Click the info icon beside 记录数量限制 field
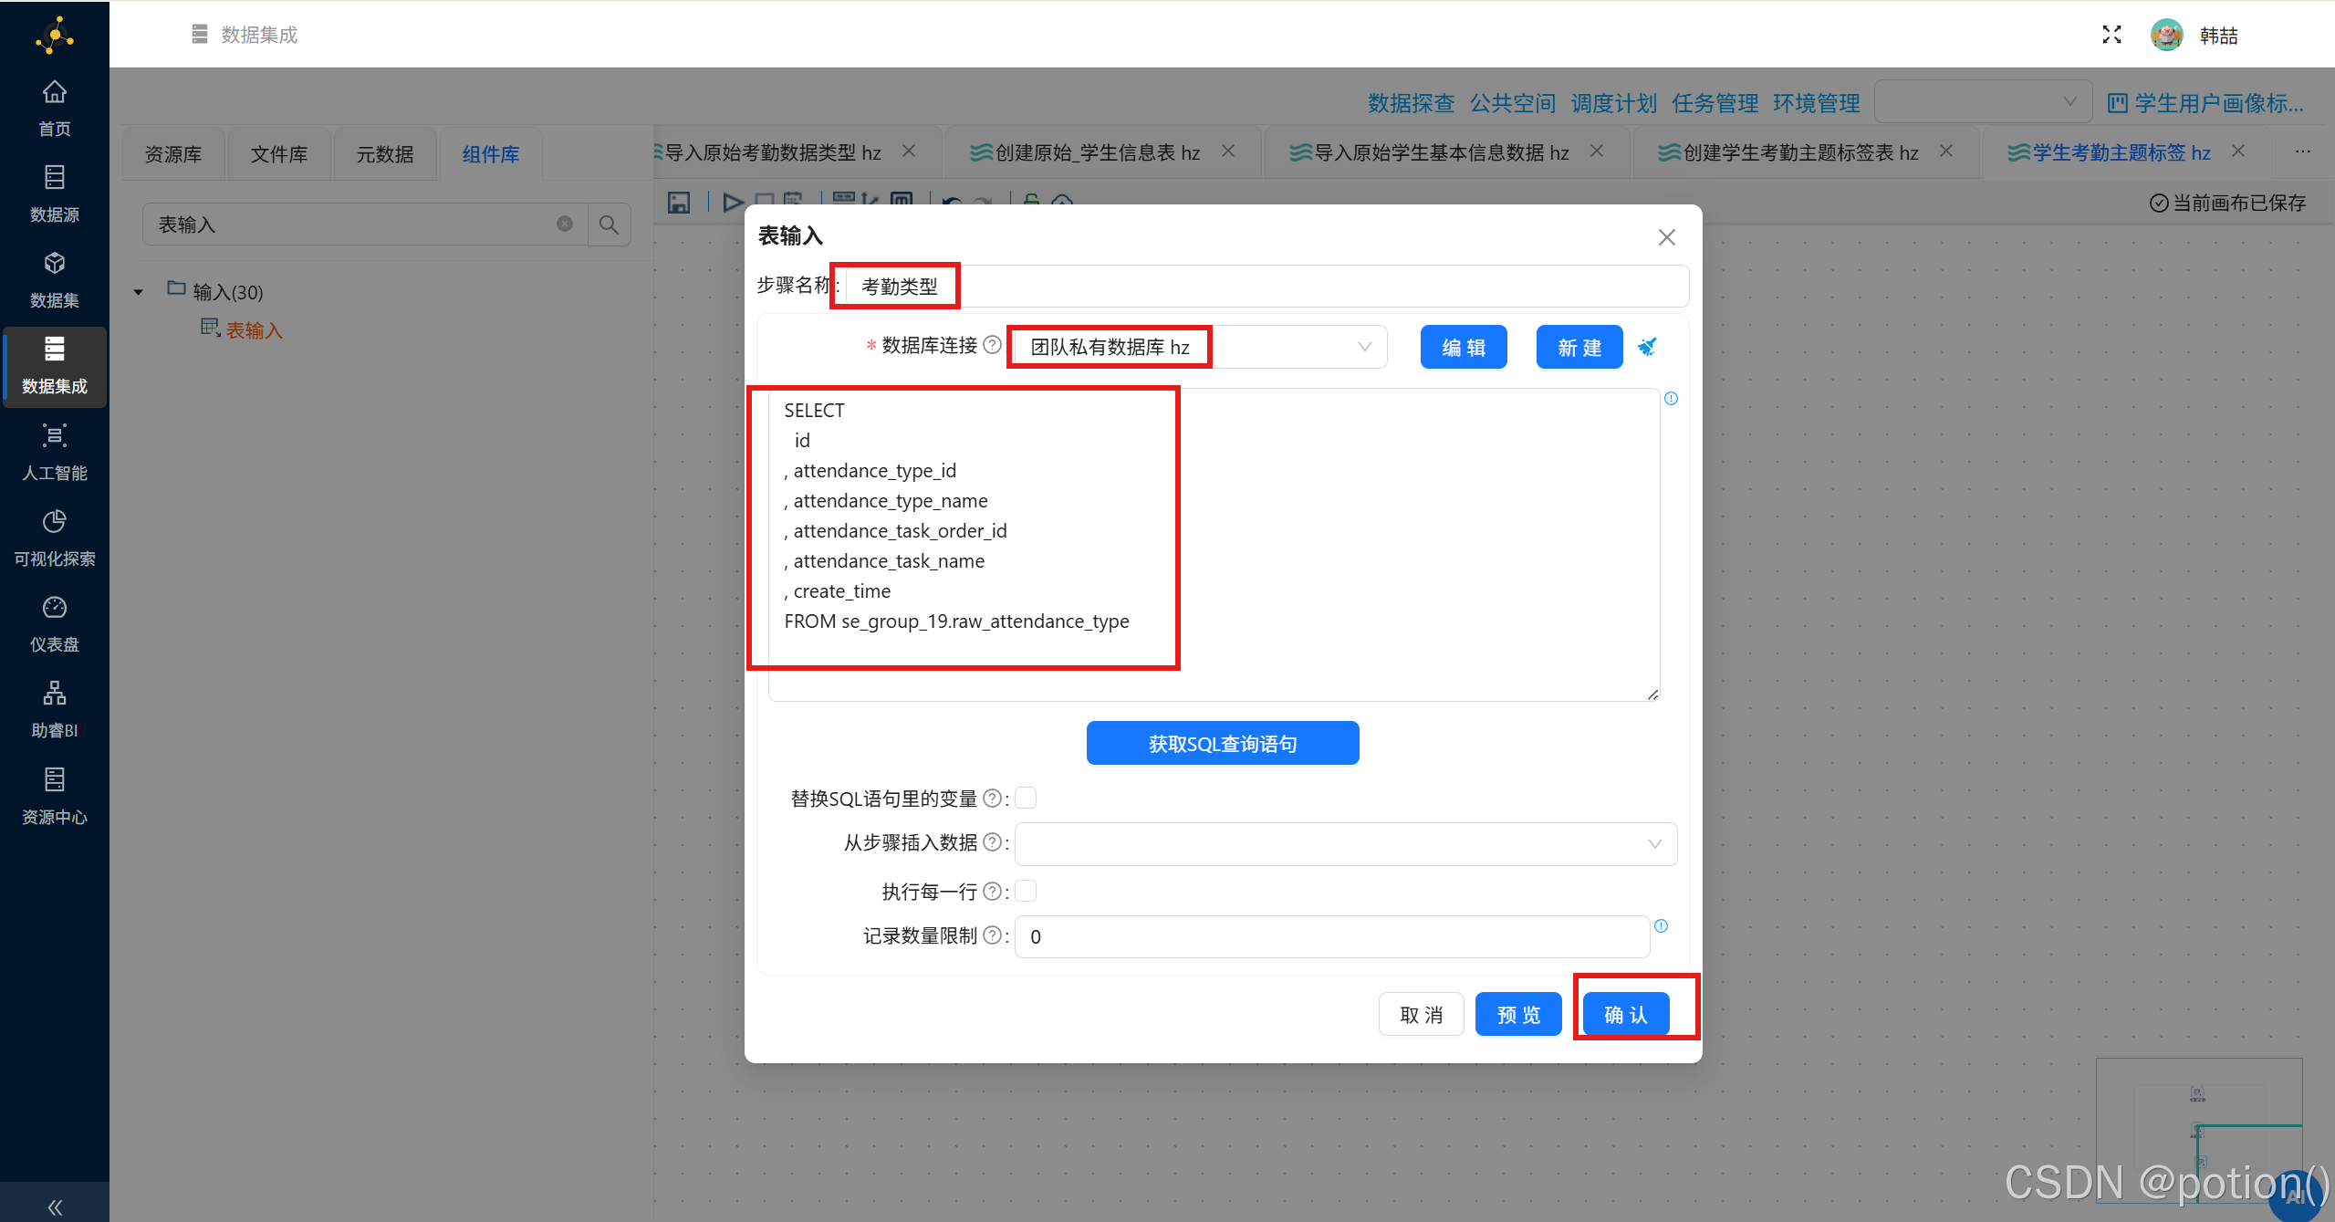 1661,925
